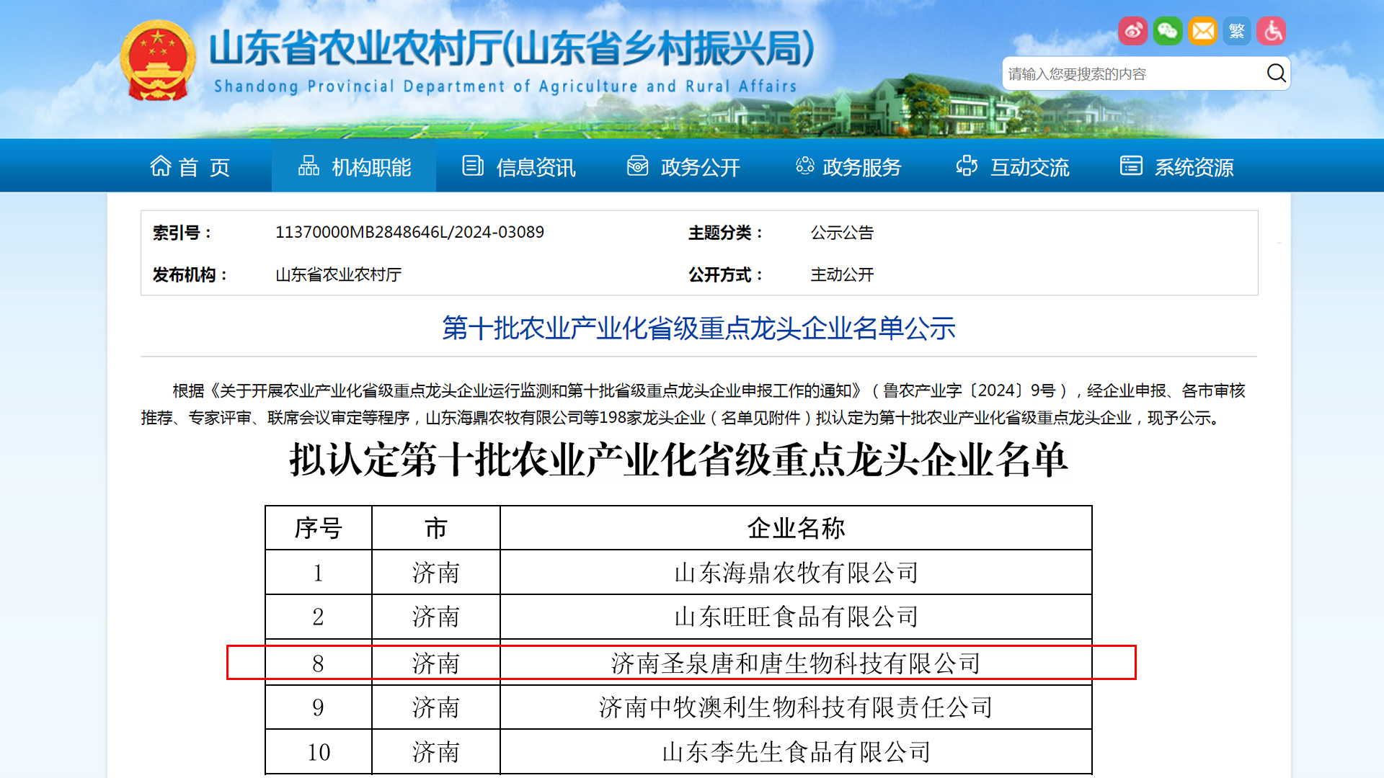Open the accessibility wheelchair icon
This screenshot has width=1384, height=778.
(x=1272, y=31)
